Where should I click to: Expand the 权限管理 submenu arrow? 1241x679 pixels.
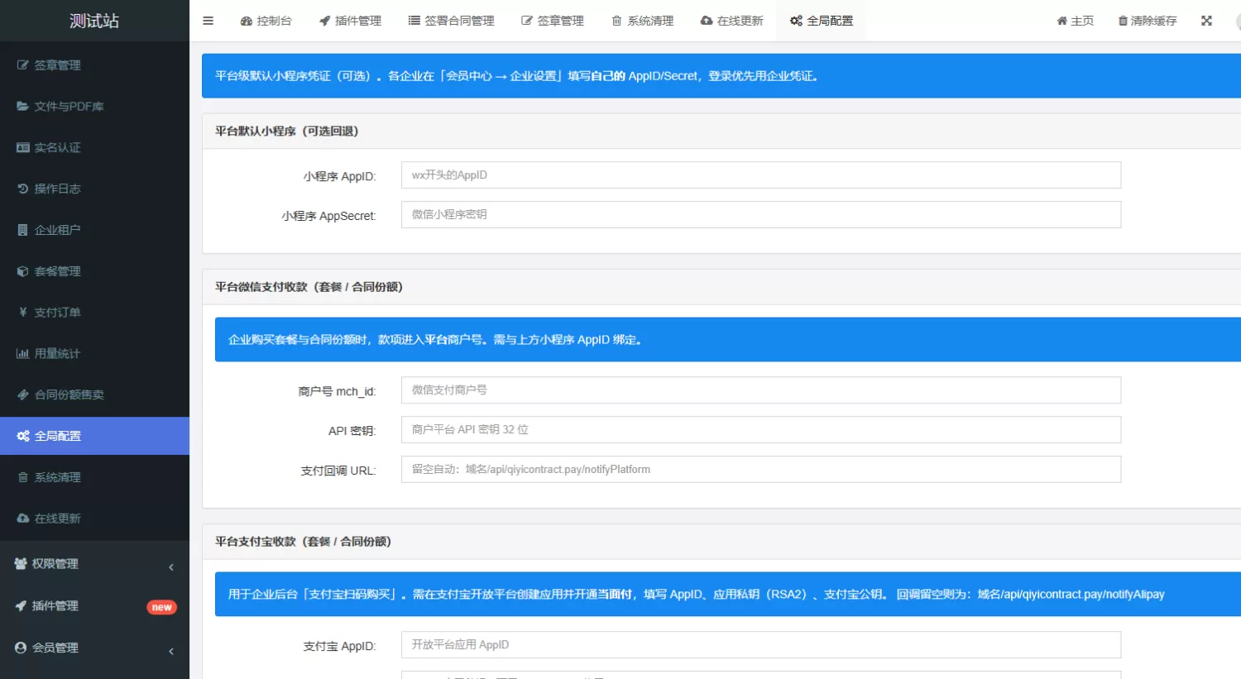point(171,567)
